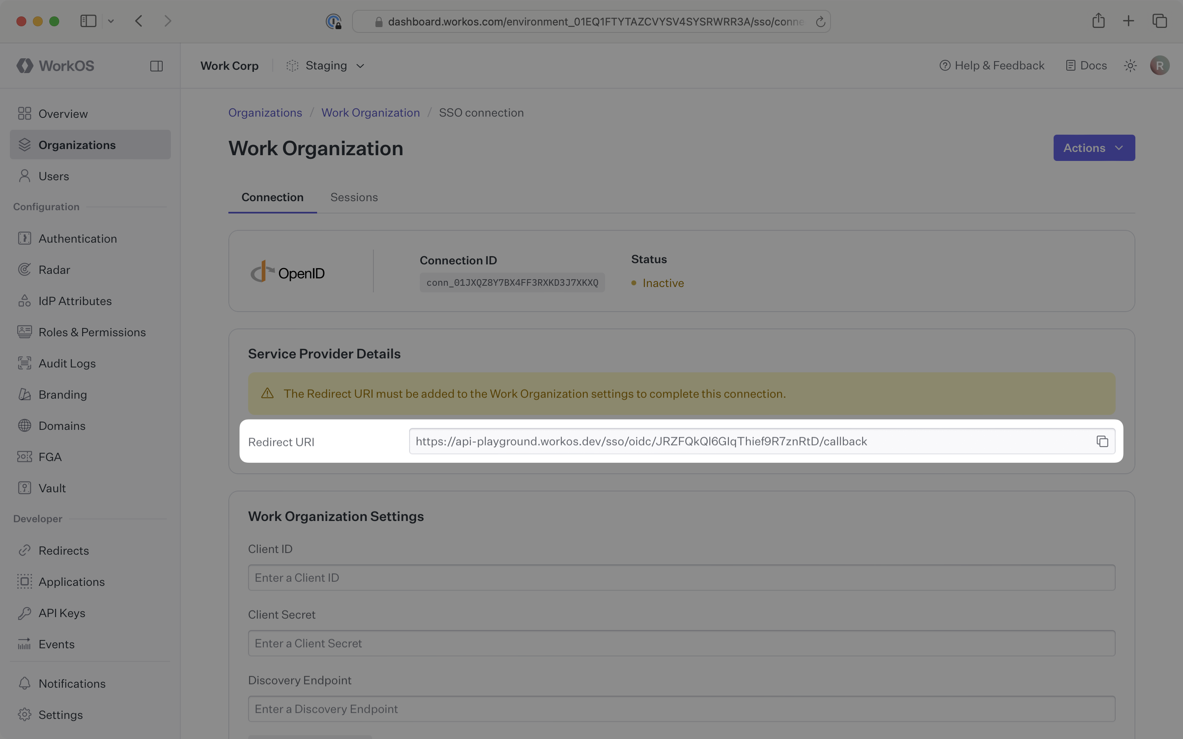Image resolution: width=1183 pixels, height=739 pixels.
Task: Click the R avatar profile icon
Action: point(1160,65)
